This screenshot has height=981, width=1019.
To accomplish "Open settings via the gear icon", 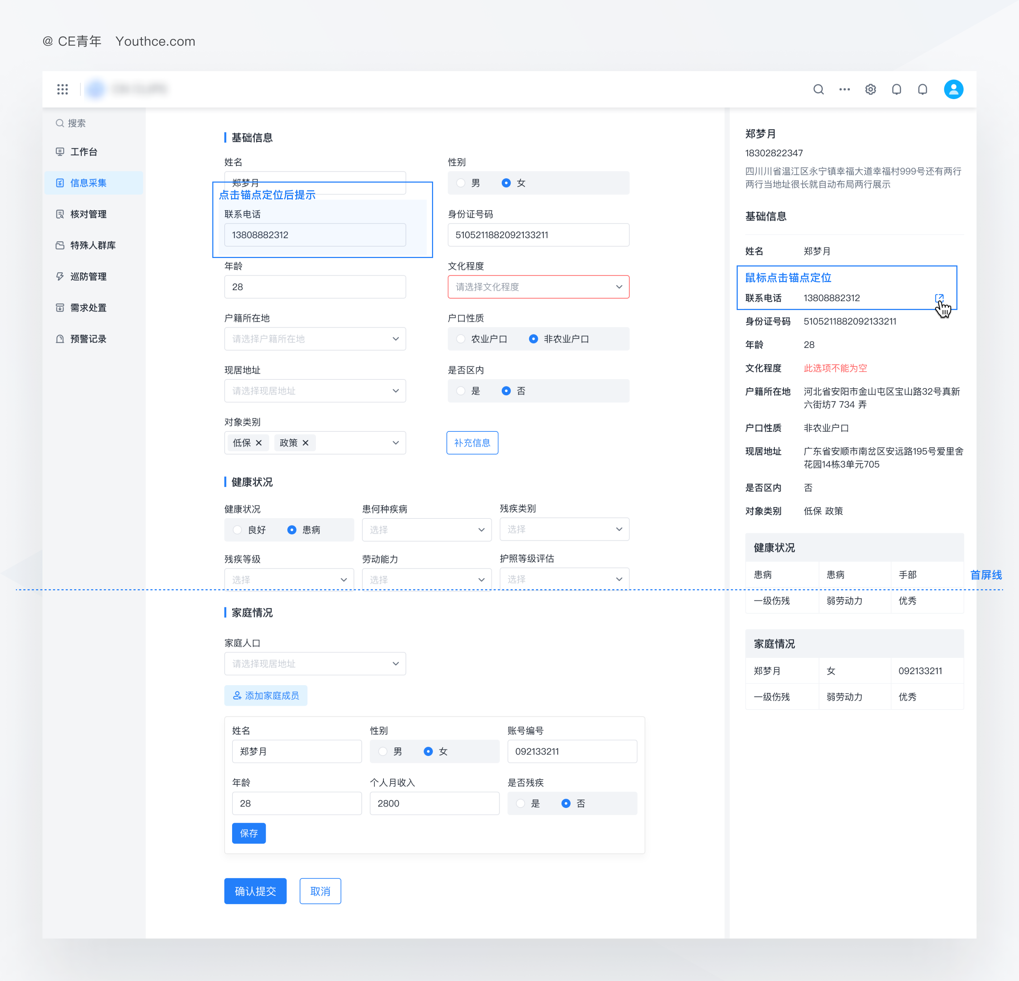I will pos(870,90).
